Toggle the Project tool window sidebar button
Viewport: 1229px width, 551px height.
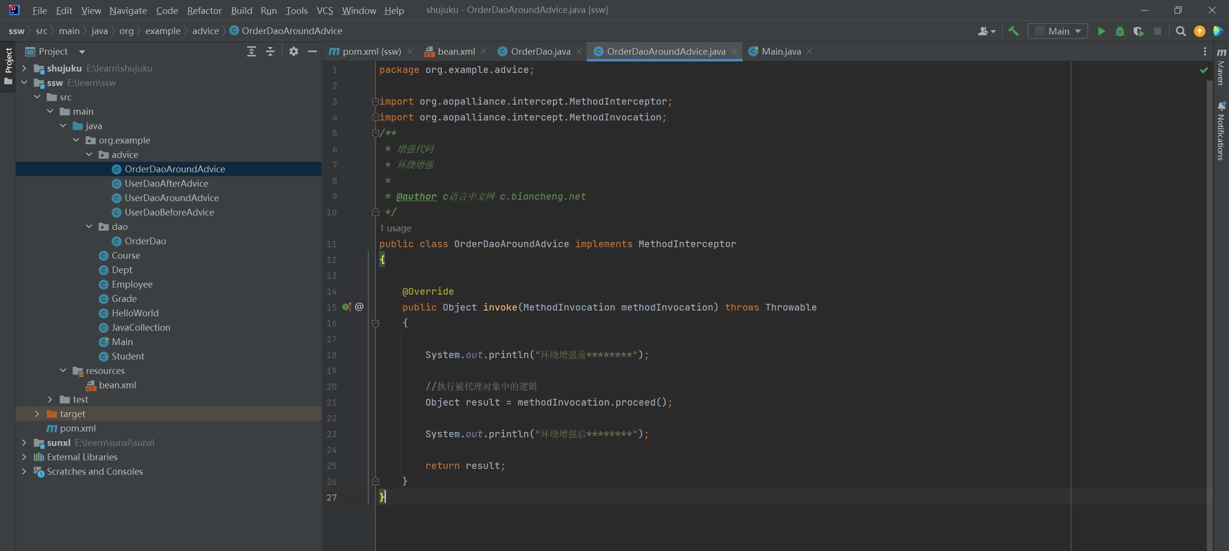point(8,60)
